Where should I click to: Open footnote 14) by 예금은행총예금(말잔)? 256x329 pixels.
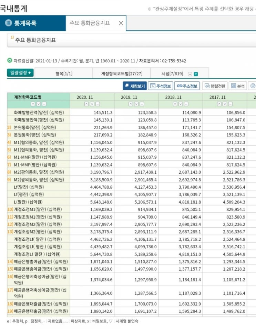(10, 261)
